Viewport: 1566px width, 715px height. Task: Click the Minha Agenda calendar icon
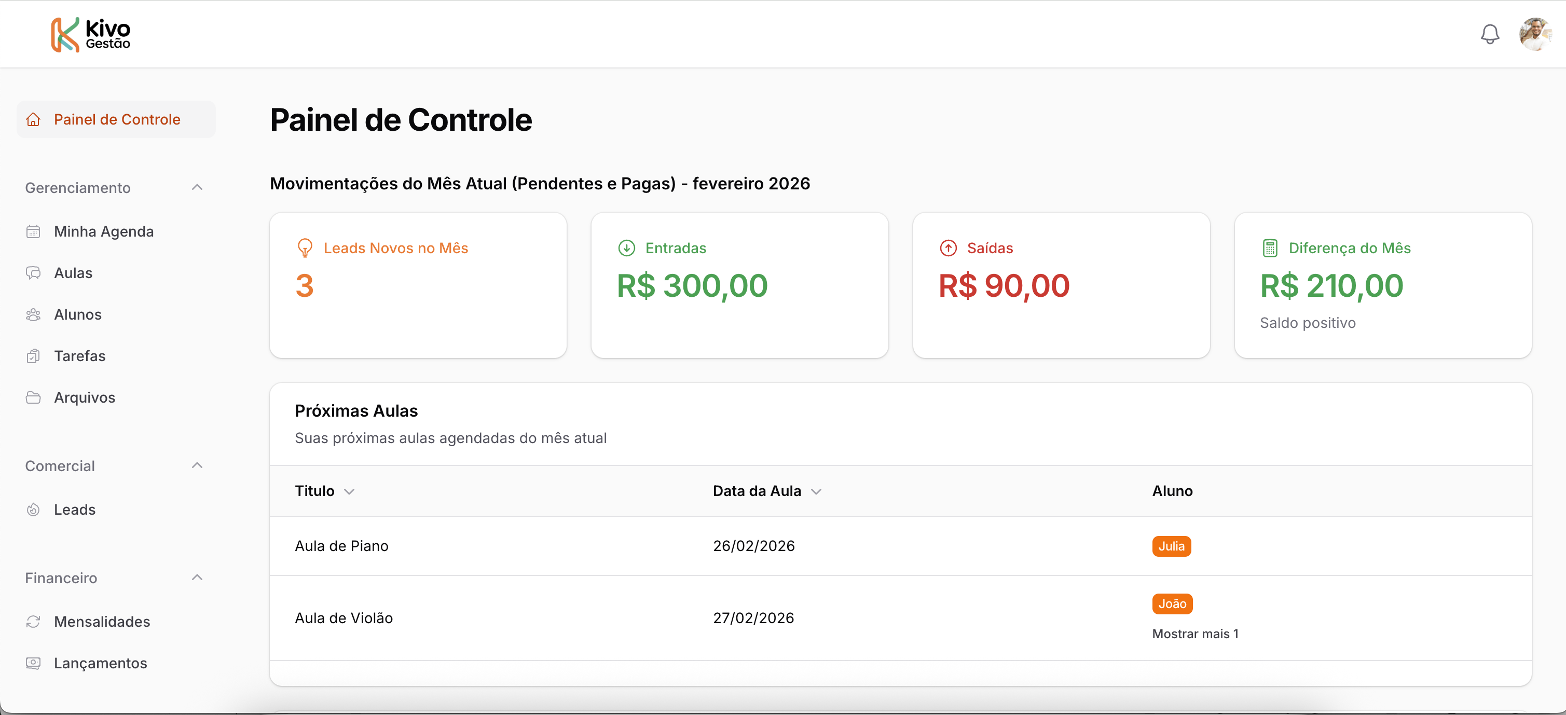pyautogui.click(x=33, y=231)
